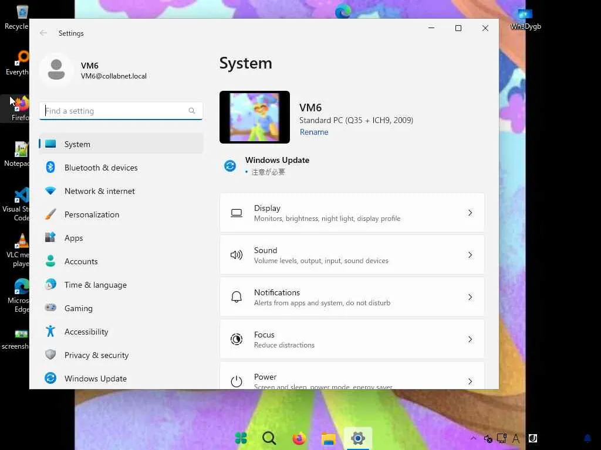Viewport: 601px width, 450px height.
Task: Click the Accounts person icon in the sidebar
Action: pyautogui.click(x=50, y=261)
